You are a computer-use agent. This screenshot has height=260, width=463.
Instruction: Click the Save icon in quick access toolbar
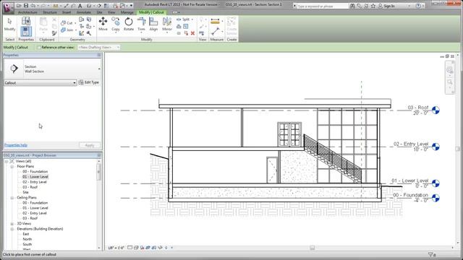click(26, 6)
